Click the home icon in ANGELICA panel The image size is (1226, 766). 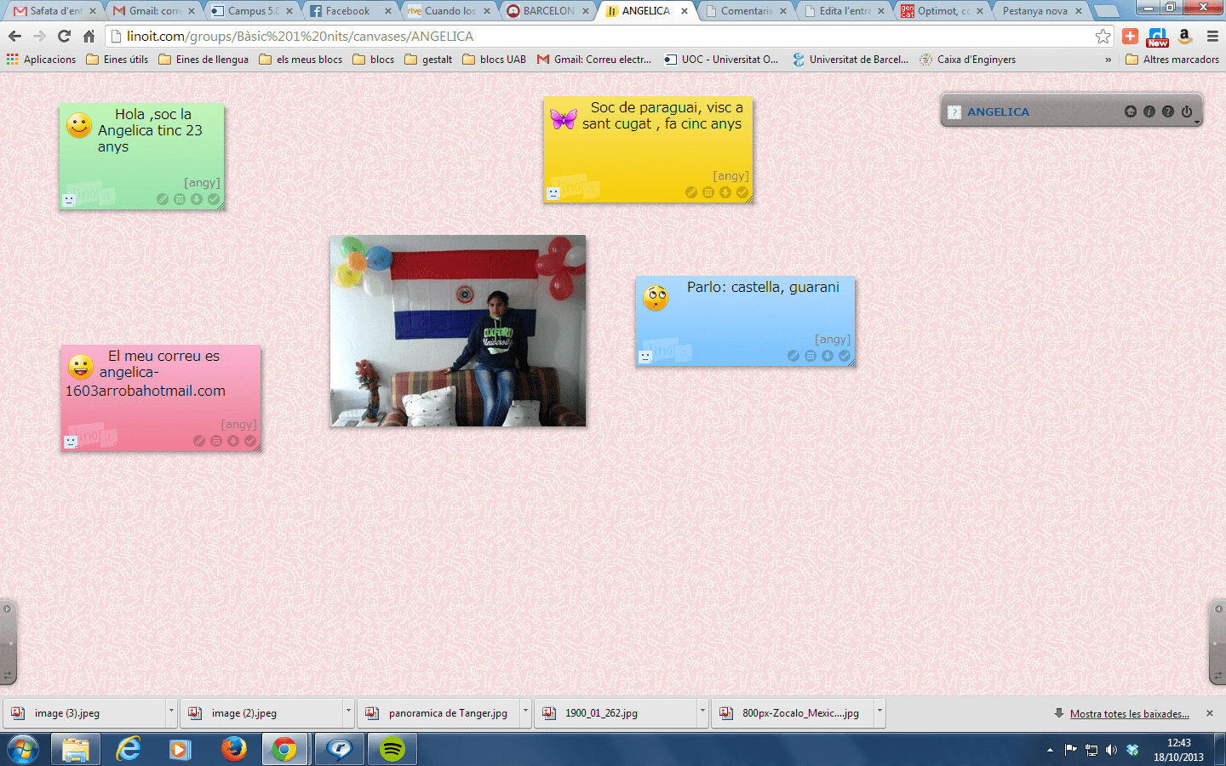pyautogui.click(x=1131, y=111)
